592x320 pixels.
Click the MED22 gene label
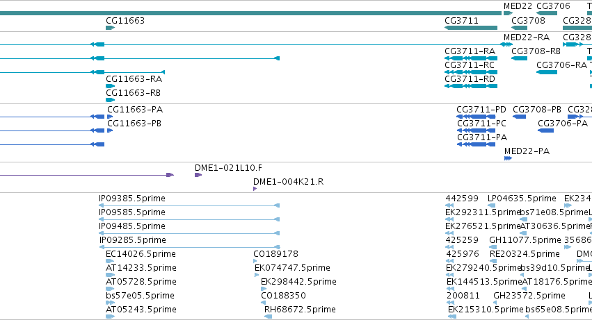[518, 6]
